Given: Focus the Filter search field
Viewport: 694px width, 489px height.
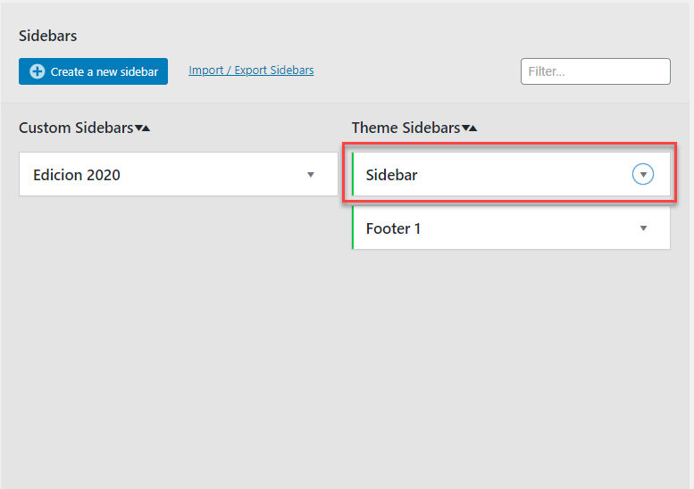Looking at the screenshot, I should (x=595, y=71).
